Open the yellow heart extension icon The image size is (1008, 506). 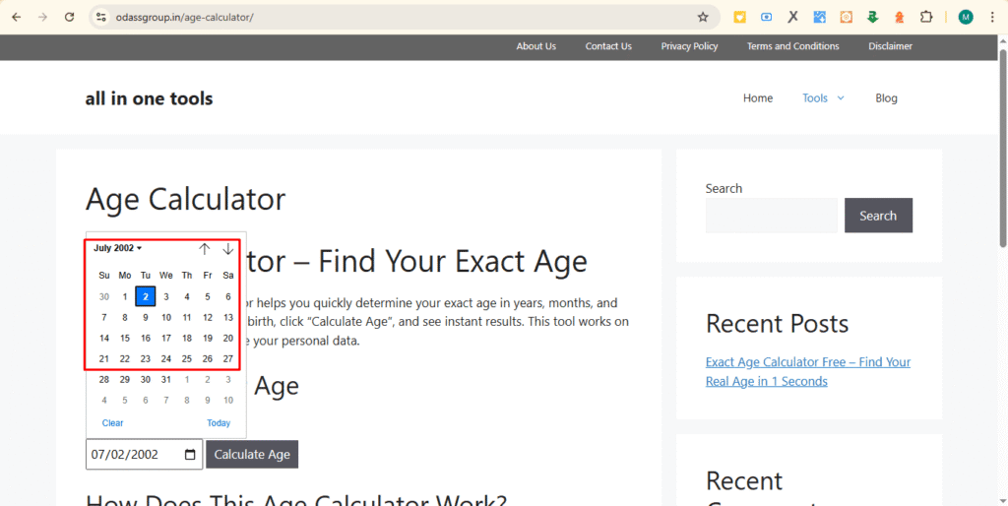pos(740,18)
